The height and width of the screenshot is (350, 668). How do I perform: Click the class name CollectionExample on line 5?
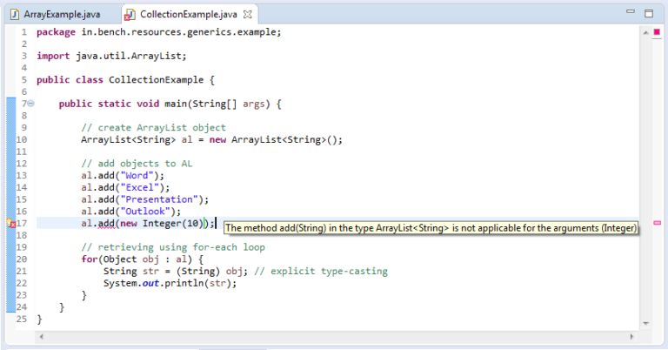[161, 79]
